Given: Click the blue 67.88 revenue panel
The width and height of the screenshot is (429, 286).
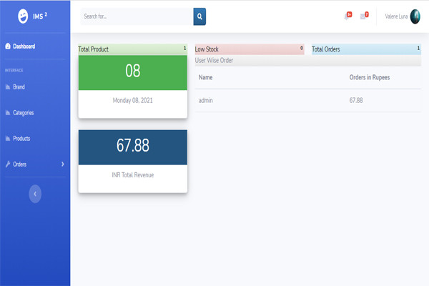Looking at the screenshot, I should (x=132, y=147).
